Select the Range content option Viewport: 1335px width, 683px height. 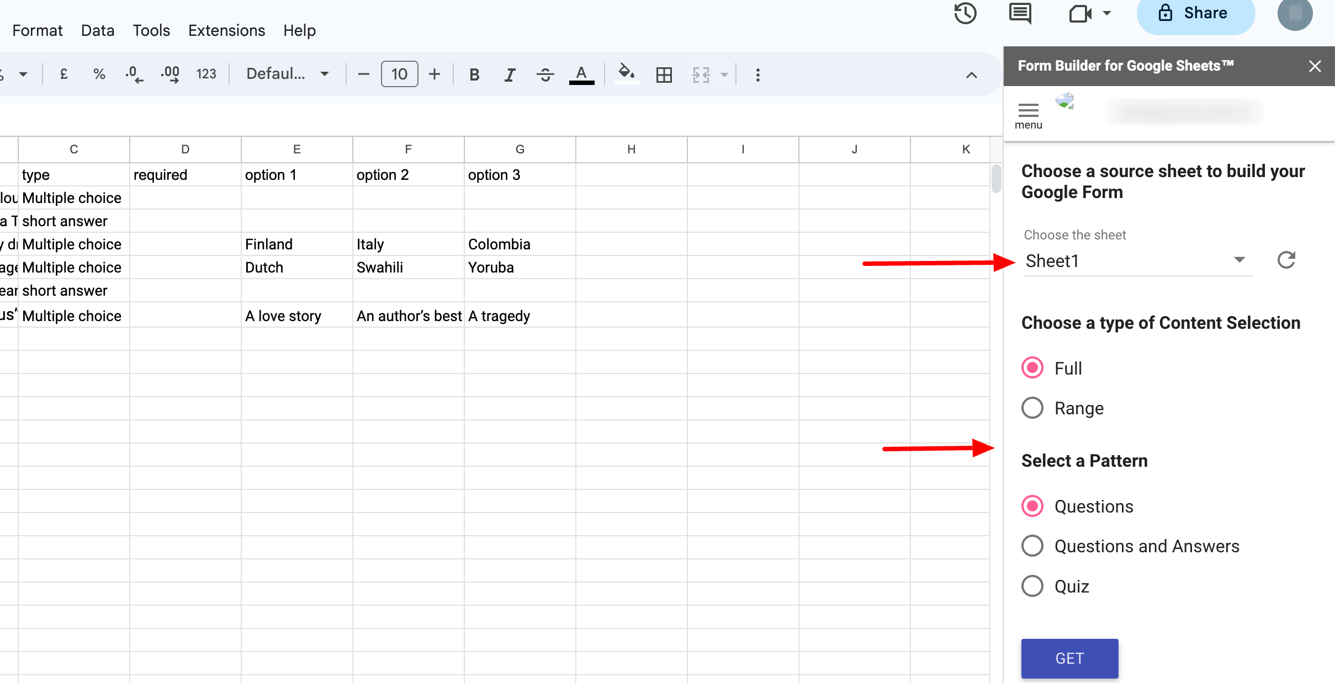(x=1031, y=408)
